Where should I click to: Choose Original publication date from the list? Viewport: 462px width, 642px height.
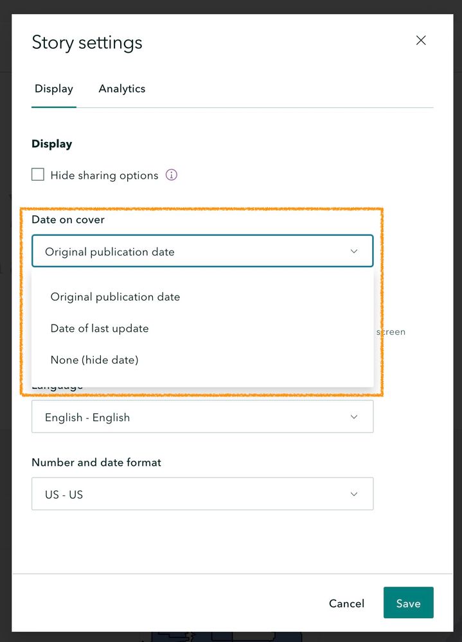115,297
